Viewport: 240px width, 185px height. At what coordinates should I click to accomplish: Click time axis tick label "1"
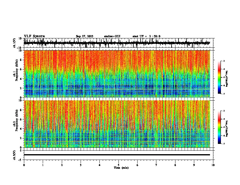[x=43, y=165]
